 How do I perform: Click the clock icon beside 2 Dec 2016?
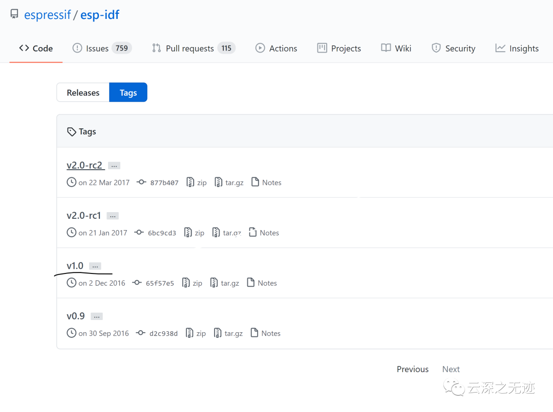tap(72, 283)
